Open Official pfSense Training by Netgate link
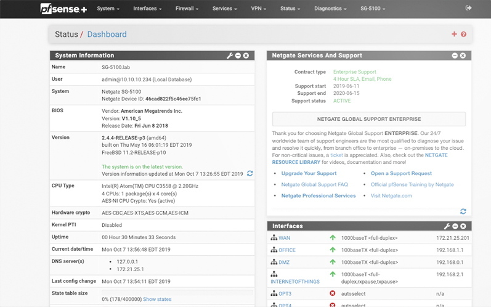Image resolution: width=491 pixels, height=307 pixels. [x=412, y=184]
